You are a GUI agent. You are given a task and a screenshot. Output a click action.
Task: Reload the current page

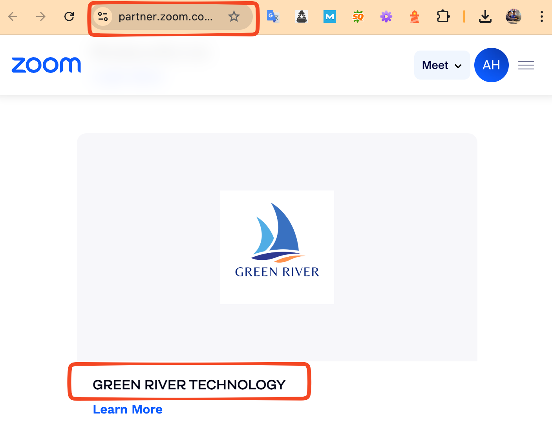pos(69,16)
